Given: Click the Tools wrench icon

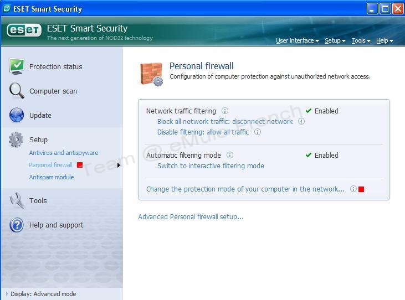Looking at the screenshot, I should pyautogui.click(x=17, y=200).
